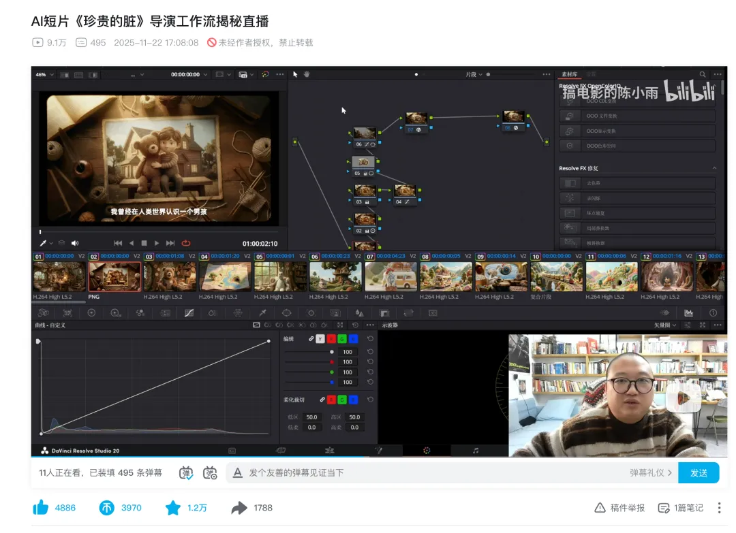Open the 片段 clip mode dropdown
This screenshot has height=533, width=736.
tap(474, 74)
